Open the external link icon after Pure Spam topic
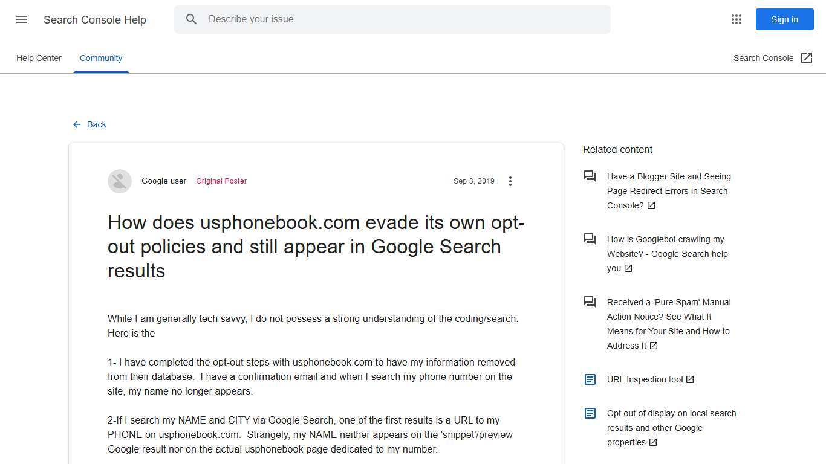 (654, 346)
